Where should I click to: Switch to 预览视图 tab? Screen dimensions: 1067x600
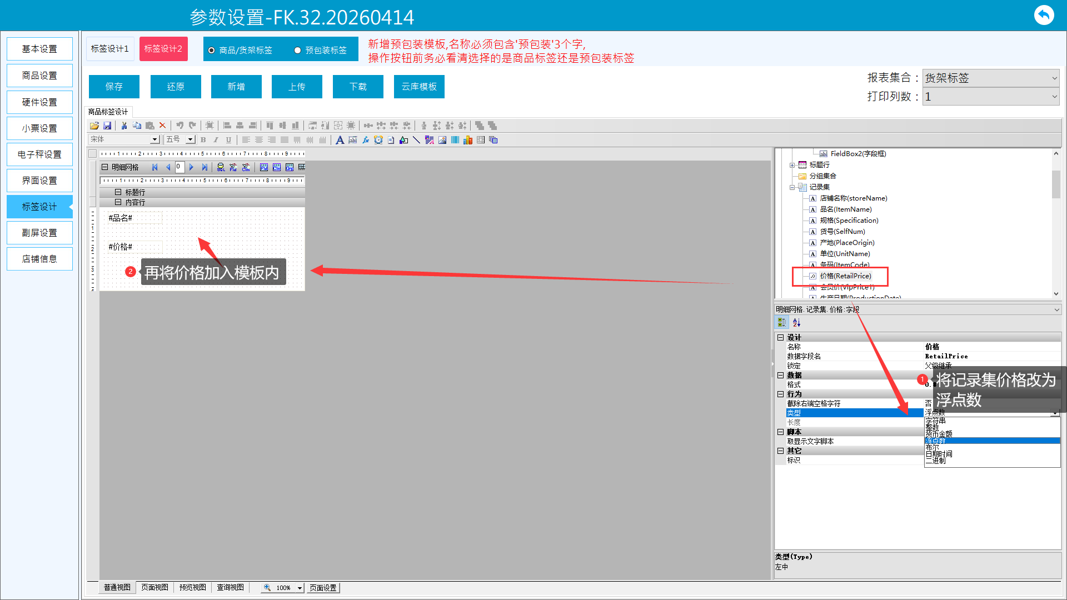pyautogui.click(x=192, y=587)
